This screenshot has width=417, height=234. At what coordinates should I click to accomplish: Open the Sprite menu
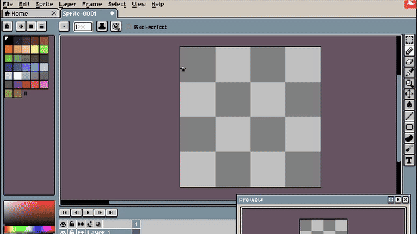(44, 5)
